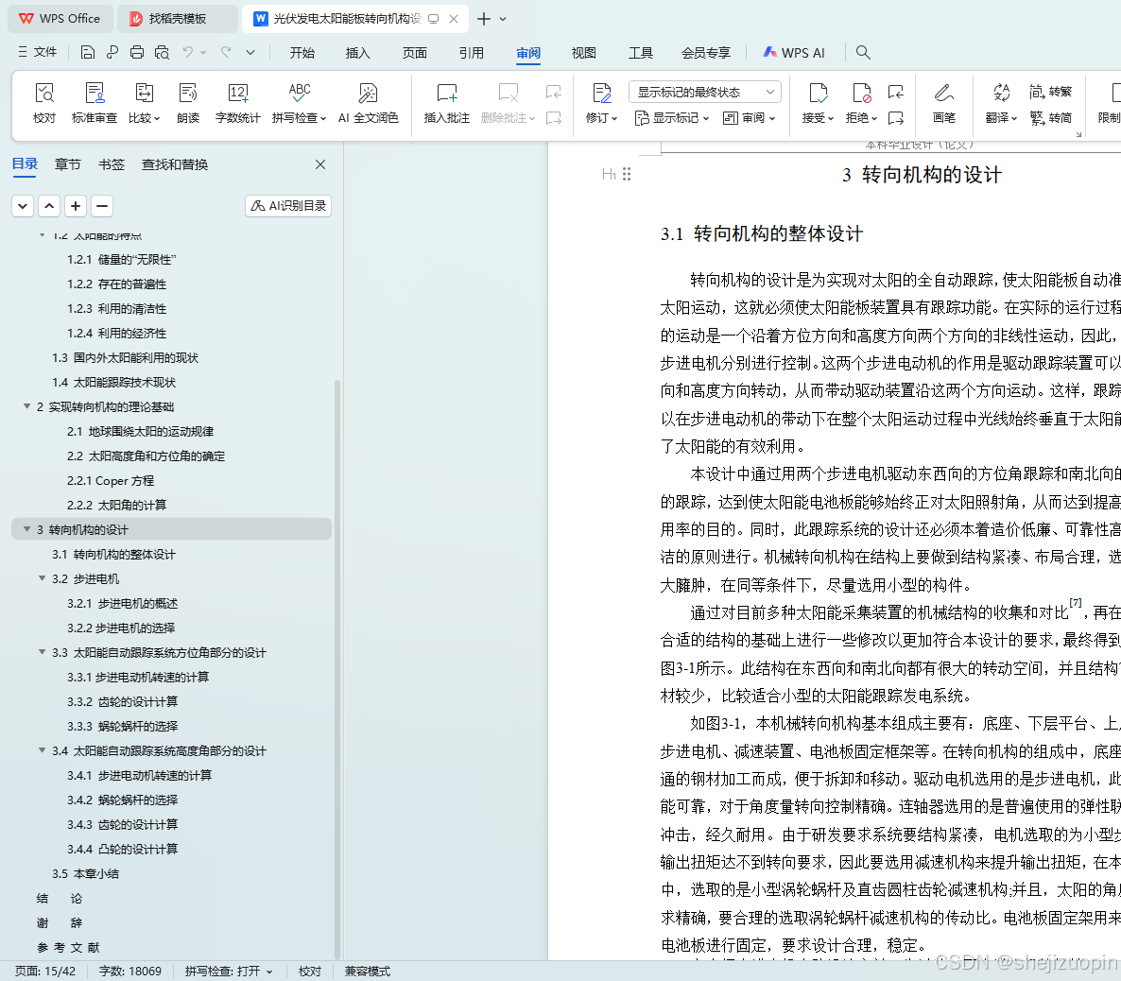Select the 画笔 pen tool

[943, 104]
